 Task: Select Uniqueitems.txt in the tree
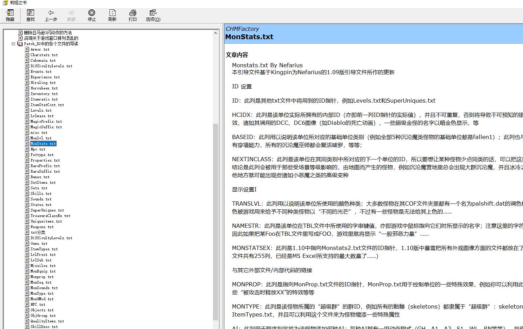(x=46, y=221)
